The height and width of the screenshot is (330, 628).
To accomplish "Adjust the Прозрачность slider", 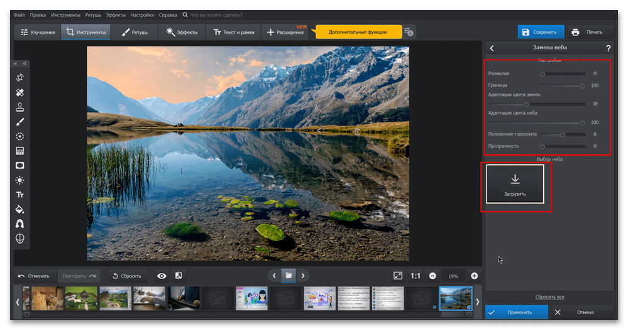I will click(x=563, y=146).
